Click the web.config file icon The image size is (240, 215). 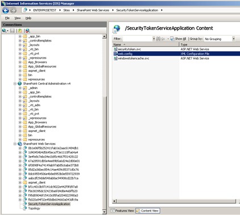pyautogui.click(x=115, y=53)
